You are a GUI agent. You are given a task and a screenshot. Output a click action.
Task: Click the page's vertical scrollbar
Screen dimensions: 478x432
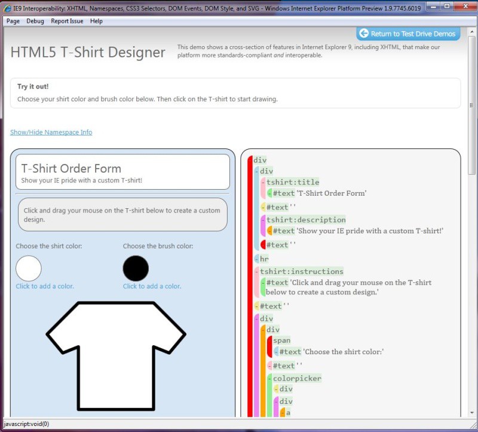(471, 180)
